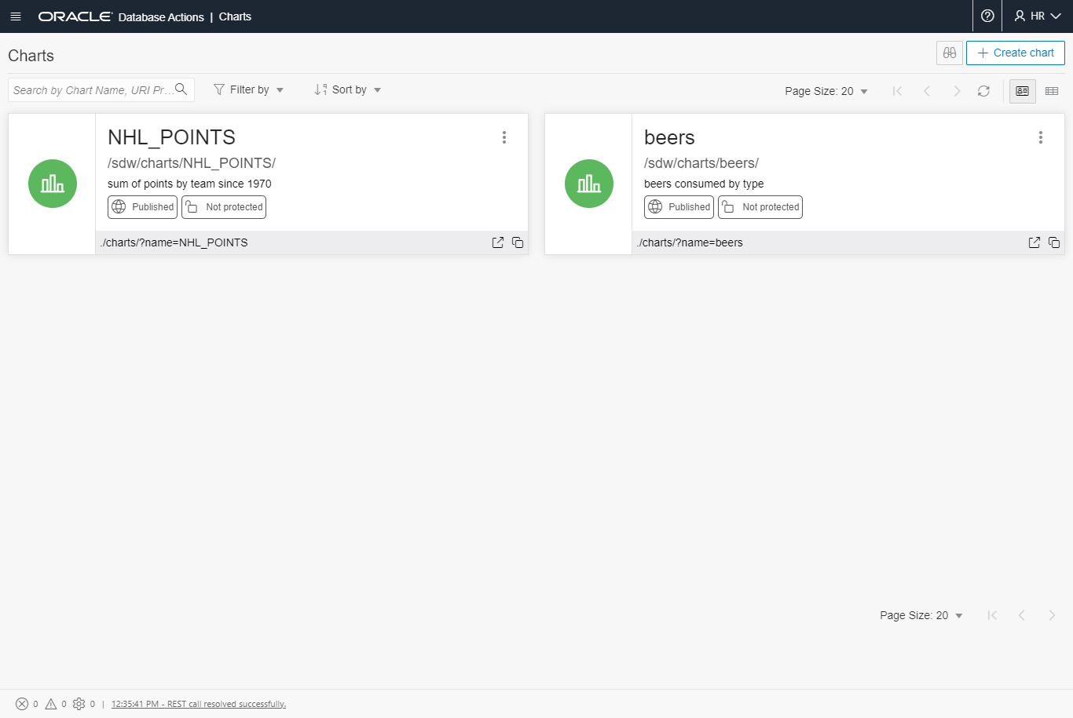Image resolution: width=1073 pixels, height=718 pixels.
Task: Expand the Sort by dropdown
Action: [348, 89]
